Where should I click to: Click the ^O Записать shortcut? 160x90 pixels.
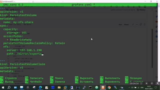(34, 78)
